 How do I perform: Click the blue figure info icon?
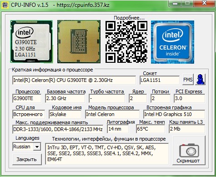[201, 79]
